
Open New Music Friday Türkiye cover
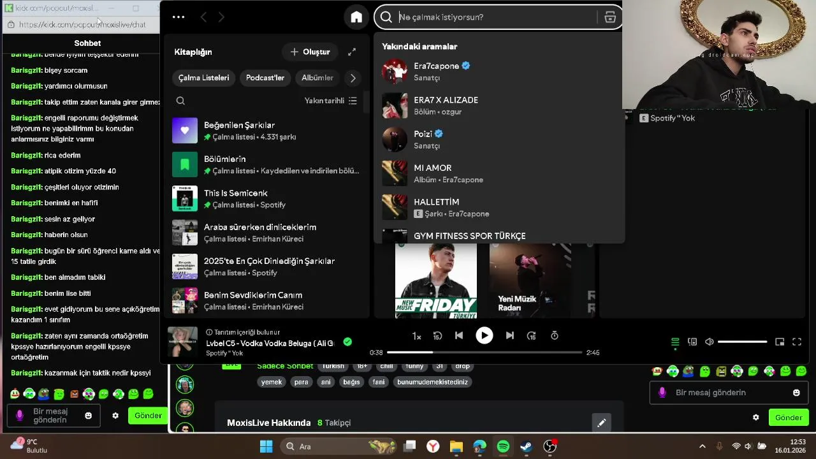(x=436, y=280)
